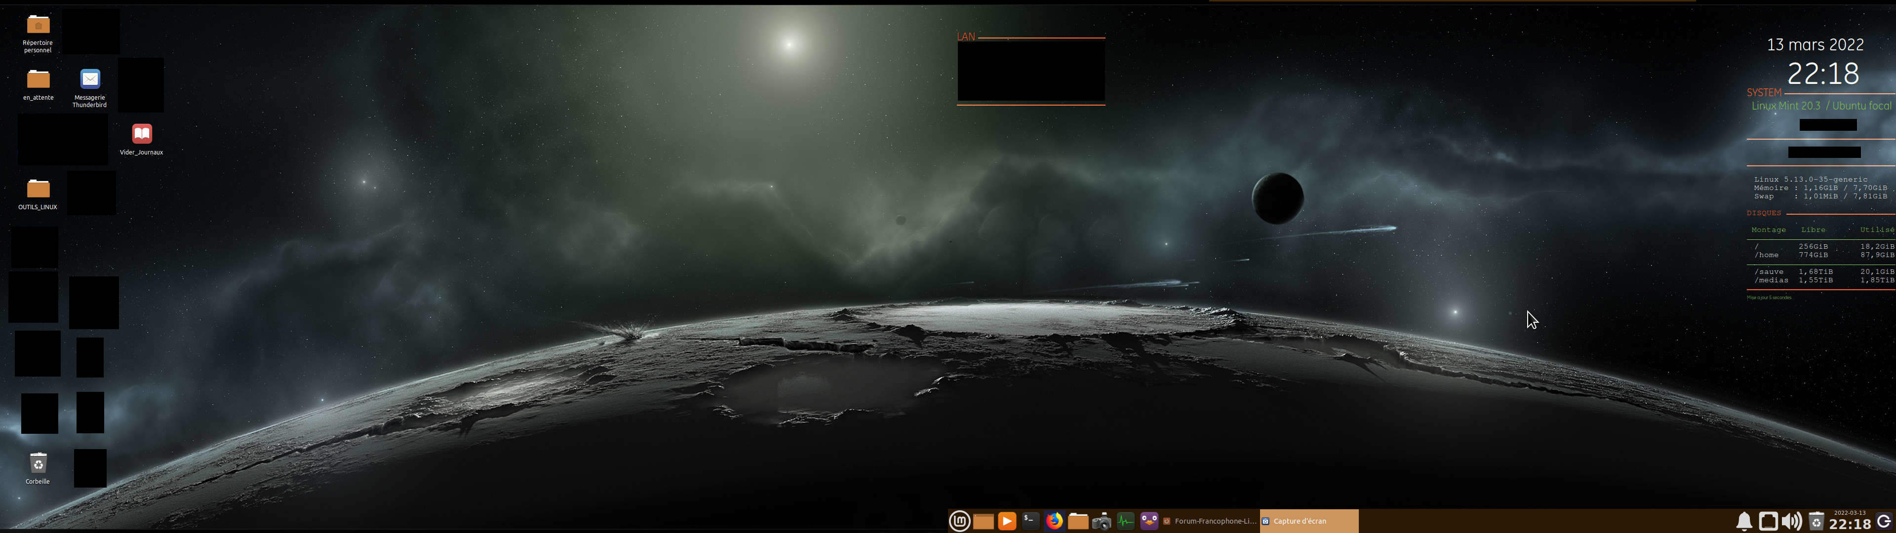The height and width of the screenshot is (533, 1896).
Task: Open the system monitor panel launcher
Action: coord(1125,521)
